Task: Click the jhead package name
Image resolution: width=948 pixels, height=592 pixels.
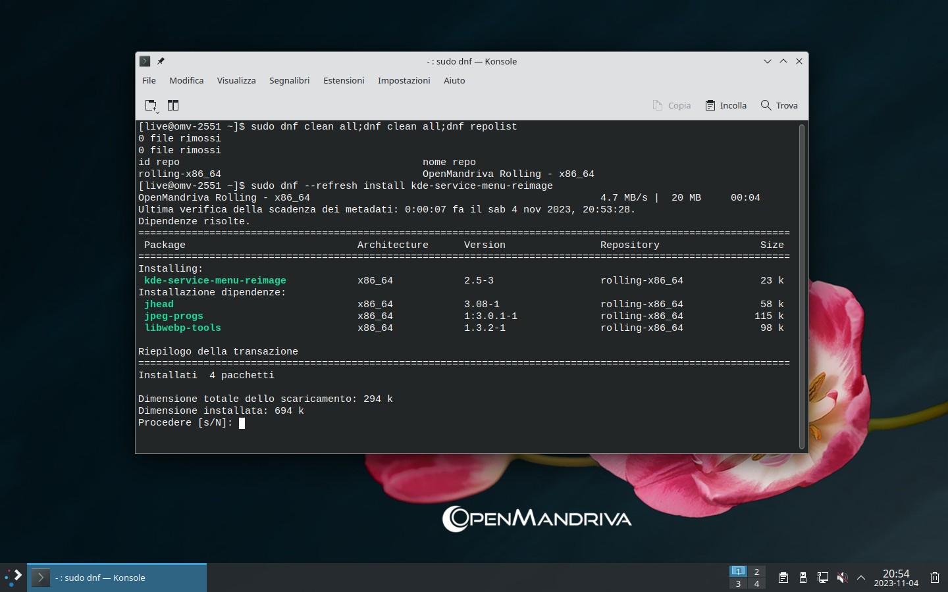Action: [159, 304]
